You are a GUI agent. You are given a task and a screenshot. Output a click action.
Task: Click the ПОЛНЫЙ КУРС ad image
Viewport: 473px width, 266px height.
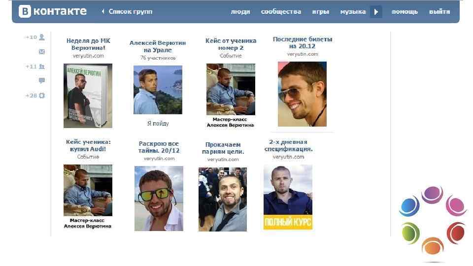(288, 197)
